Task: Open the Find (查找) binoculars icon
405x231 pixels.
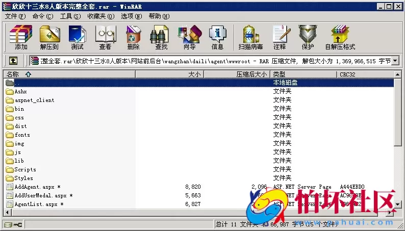Action: coord(161,37)
